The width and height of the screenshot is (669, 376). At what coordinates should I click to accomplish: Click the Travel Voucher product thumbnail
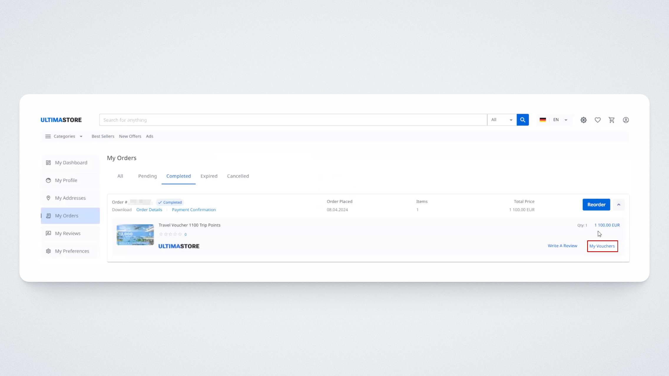(135, 235)
